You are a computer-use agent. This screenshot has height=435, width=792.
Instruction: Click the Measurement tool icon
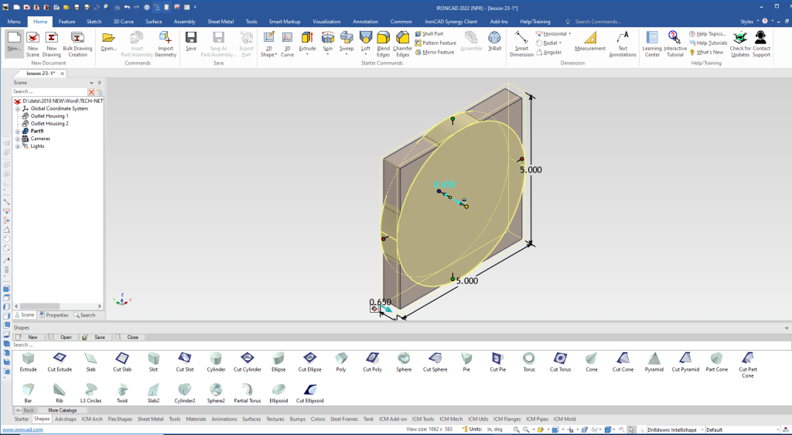[x=590, y=42]
